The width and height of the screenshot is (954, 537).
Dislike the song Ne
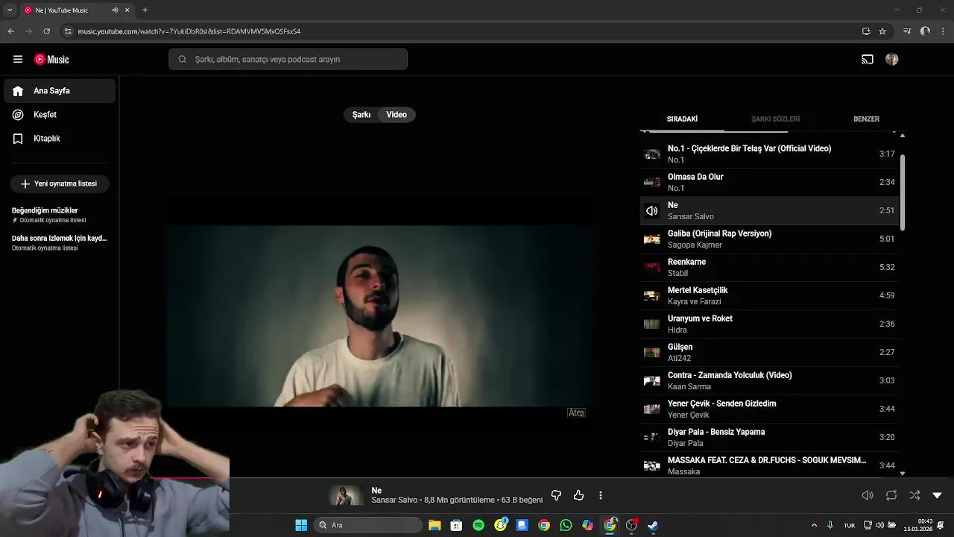pyautogui.click(x=556, y=495)
